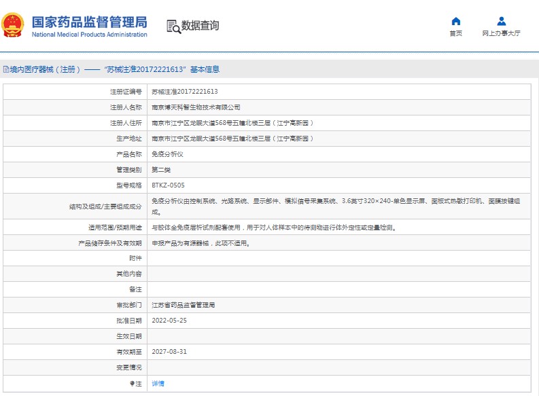539x396 pixels.
Task: Click the 注册人住所 address value
Action: click(232, 123)
